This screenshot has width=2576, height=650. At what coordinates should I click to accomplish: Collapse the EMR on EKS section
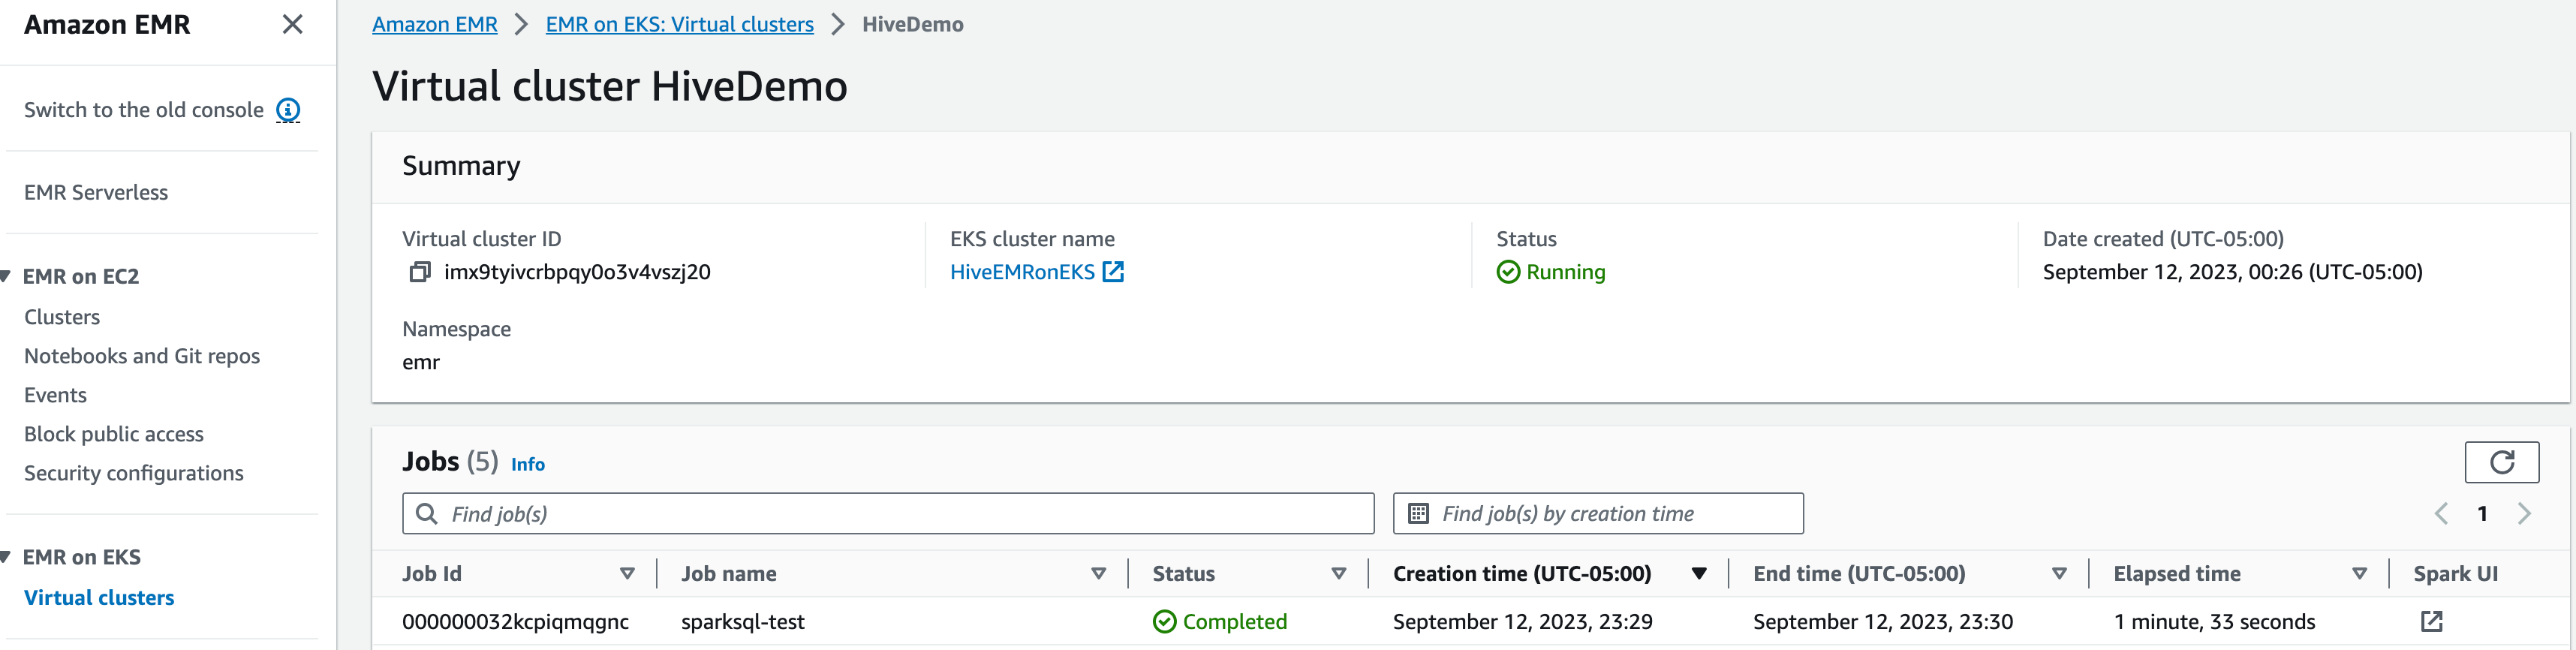coord(7,557)
